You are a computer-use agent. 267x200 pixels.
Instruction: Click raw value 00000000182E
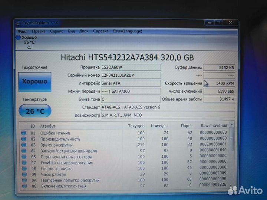[213, 185]
